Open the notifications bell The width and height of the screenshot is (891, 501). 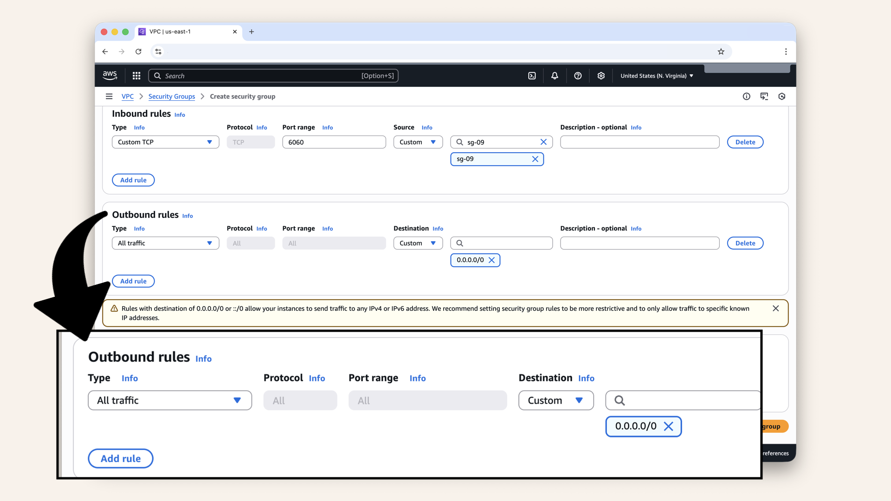[x=555, y=76]
